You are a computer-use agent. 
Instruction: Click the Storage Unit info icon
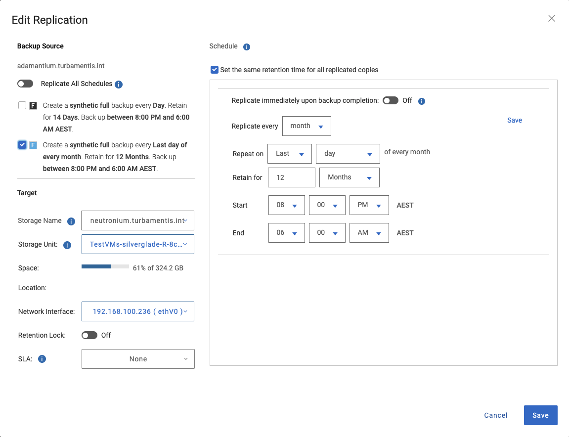(68, 245)
